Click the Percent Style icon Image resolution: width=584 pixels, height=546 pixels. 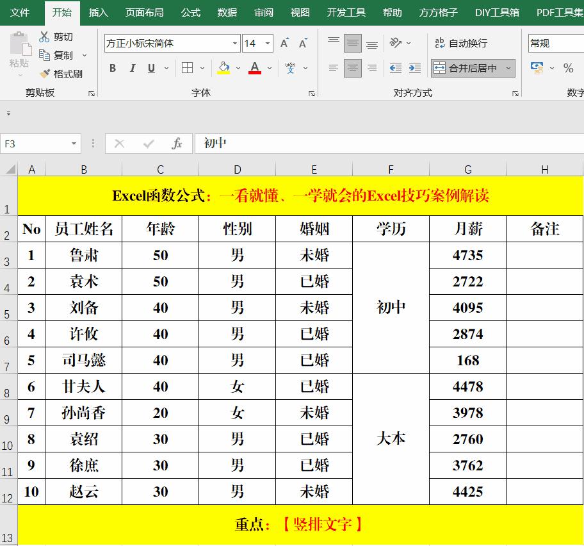tap(567, 67)
